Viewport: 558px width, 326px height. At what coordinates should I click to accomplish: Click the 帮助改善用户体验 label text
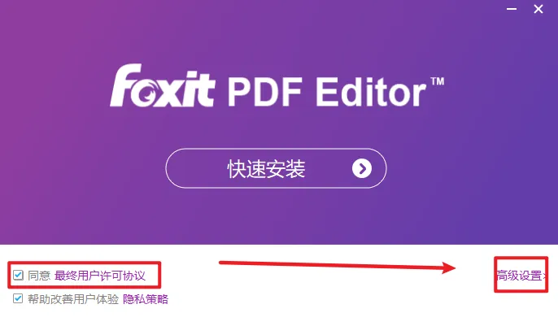(x=73, y=299)
